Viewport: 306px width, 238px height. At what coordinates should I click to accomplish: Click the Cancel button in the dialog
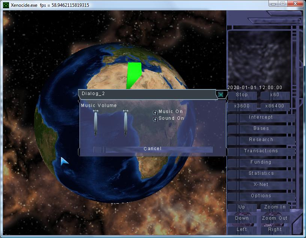[153, 149]
